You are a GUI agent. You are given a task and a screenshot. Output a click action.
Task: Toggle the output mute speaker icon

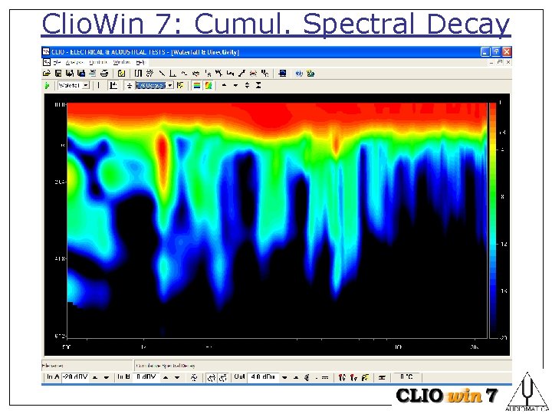pos(307,377)
